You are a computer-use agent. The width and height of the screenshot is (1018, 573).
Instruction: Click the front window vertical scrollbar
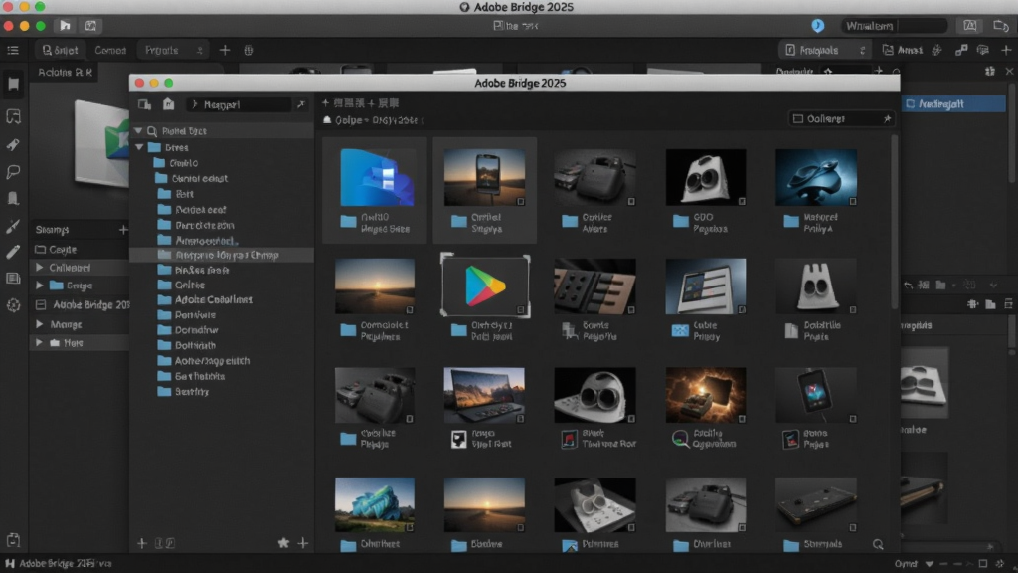point(895,222)
